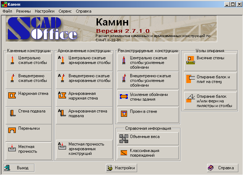Click the bottom-right Справка help button

click(223, 168)
